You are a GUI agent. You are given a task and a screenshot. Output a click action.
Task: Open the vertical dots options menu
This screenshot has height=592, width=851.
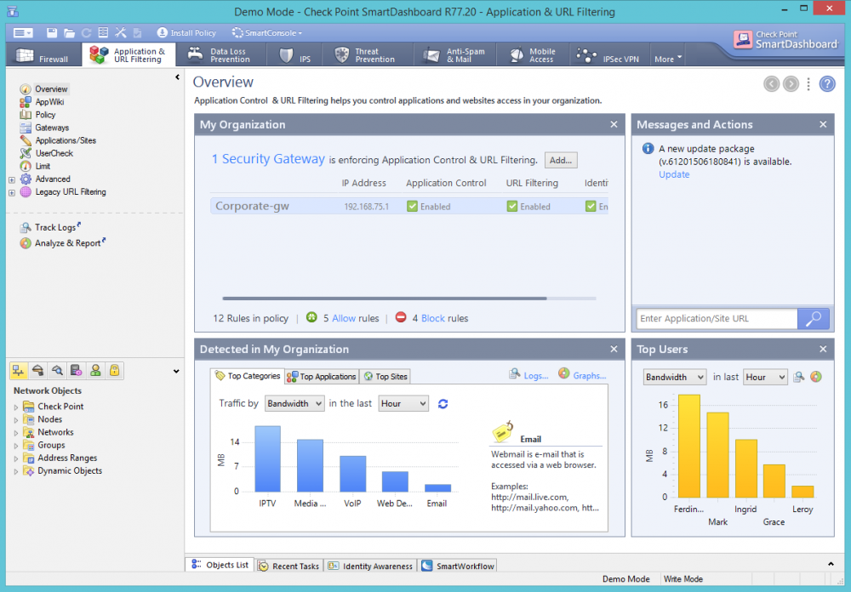[x=808, y=84]
